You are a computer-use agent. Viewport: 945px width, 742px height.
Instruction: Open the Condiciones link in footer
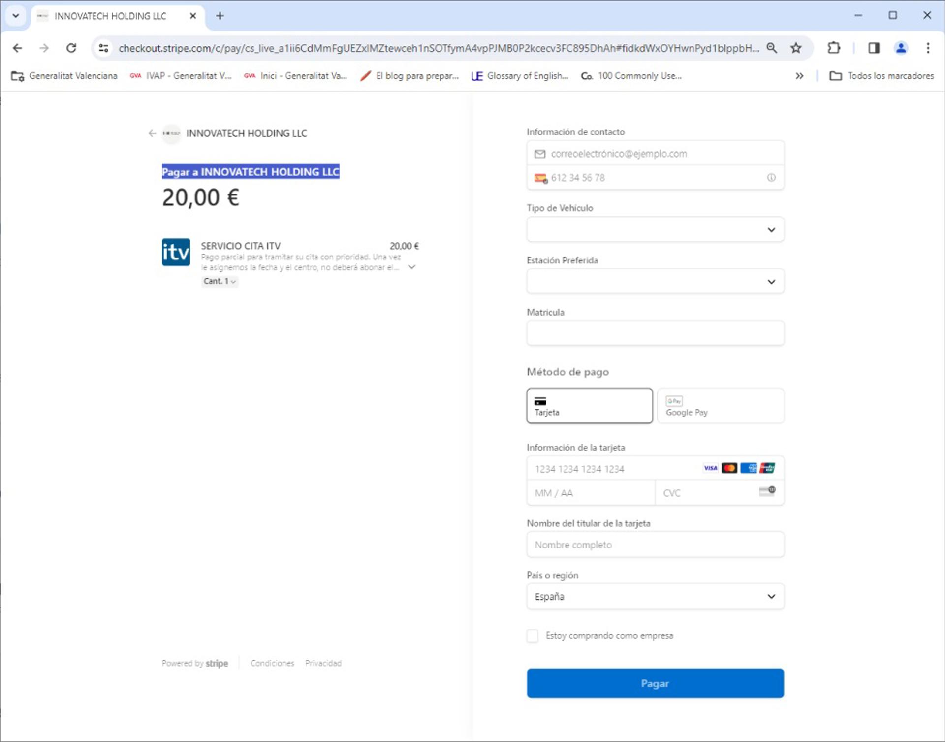[272, 663]
